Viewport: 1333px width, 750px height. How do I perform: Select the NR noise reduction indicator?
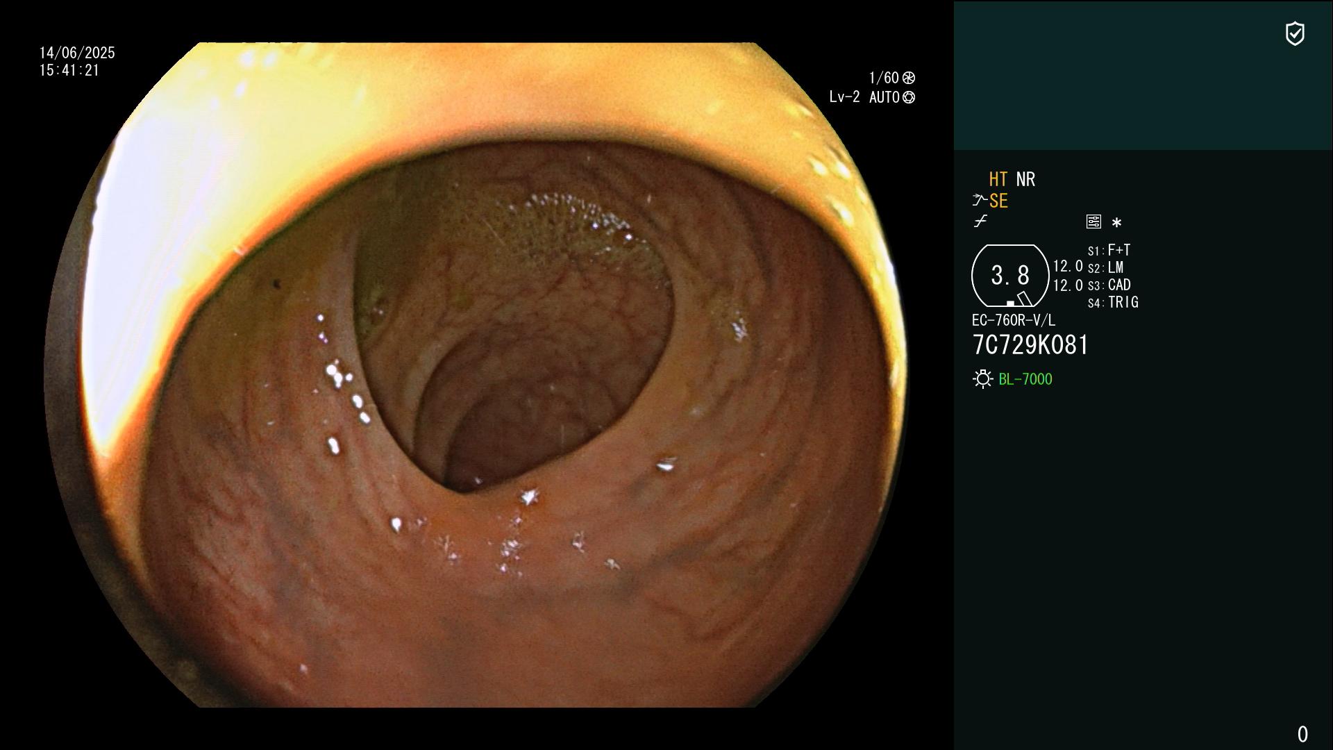1025,180
